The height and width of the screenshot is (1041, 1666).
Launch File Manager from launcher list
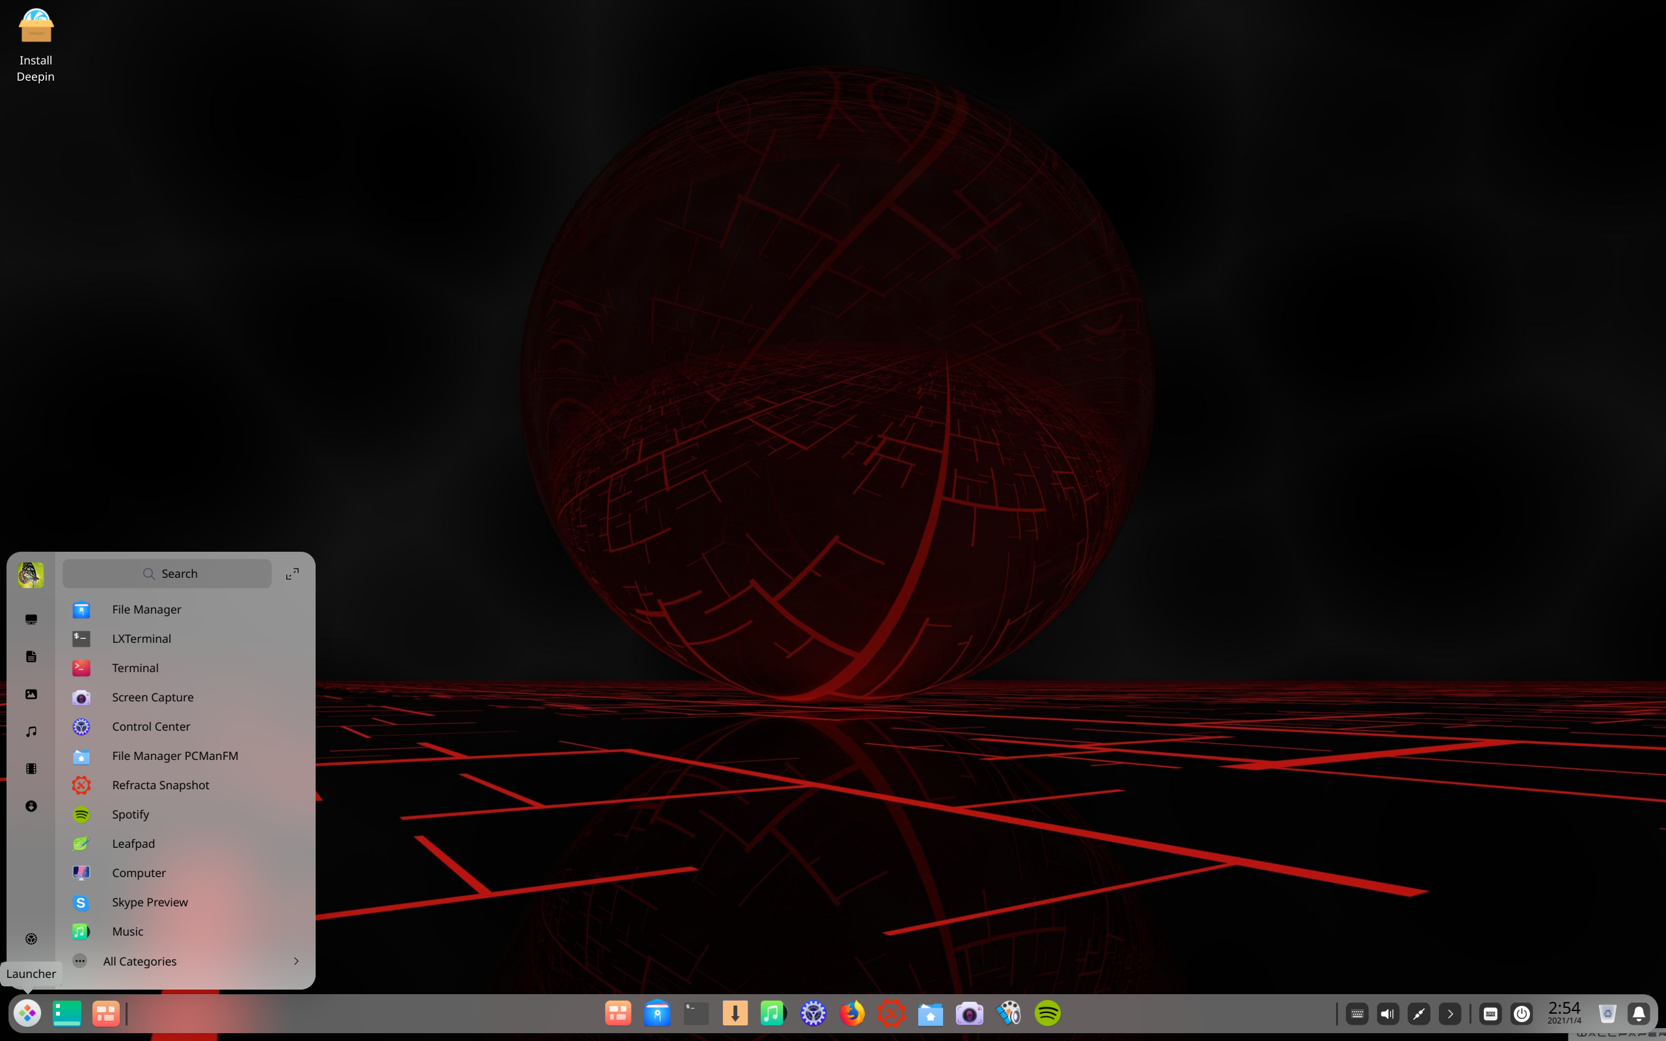pos(185,610)
